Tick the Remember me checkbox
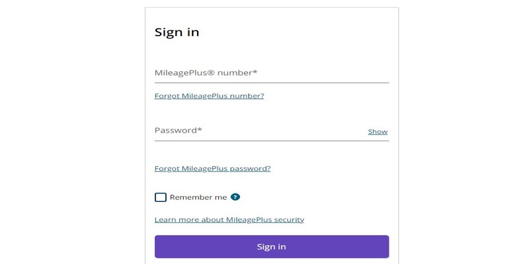 (x=161, y=197)
